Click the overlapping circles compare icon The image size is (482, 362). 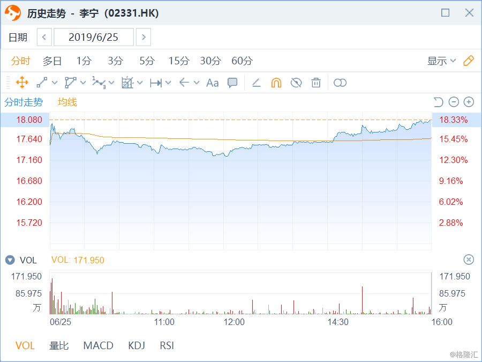click(x=340, y=83)
